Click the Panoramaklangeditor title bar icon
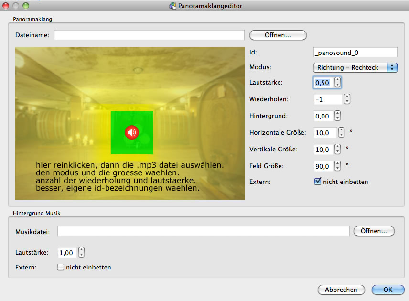 coord(172,6)
